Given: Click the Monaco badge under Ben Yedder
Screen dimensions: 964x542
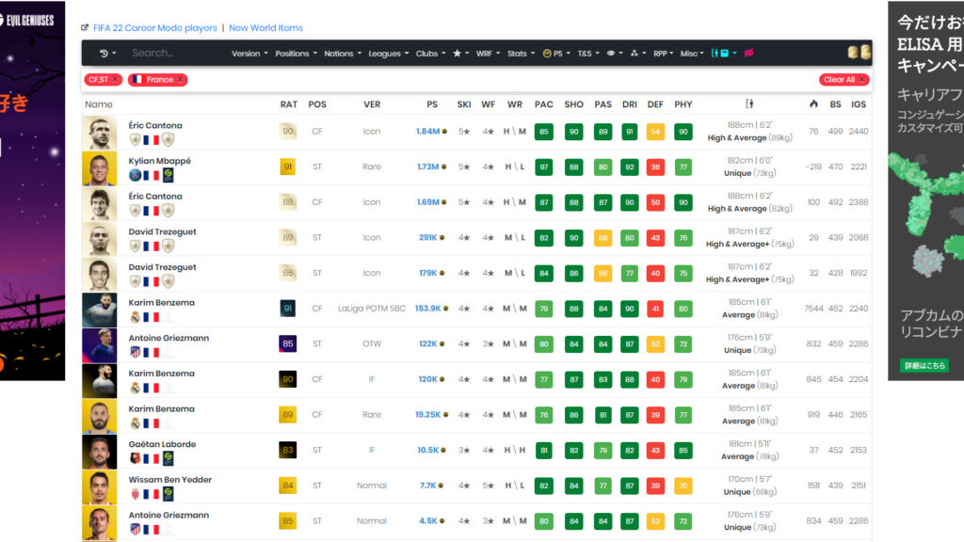Looking at the screenshot, I should point(136,494).
